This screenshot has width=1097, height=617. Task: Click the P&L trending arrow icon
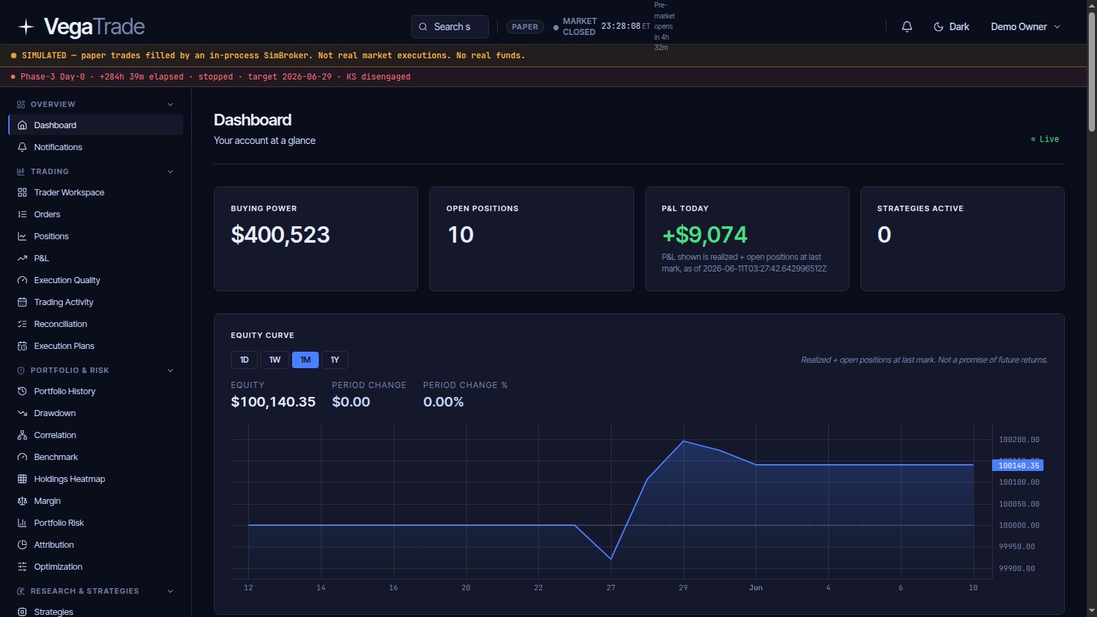pos(22,258)
